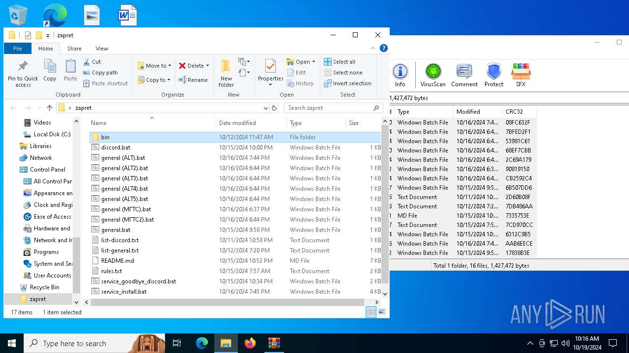Open the New item dropdown
Image resolution: width=629 pixels, height=353 pixels.
(x=244, y=62)
